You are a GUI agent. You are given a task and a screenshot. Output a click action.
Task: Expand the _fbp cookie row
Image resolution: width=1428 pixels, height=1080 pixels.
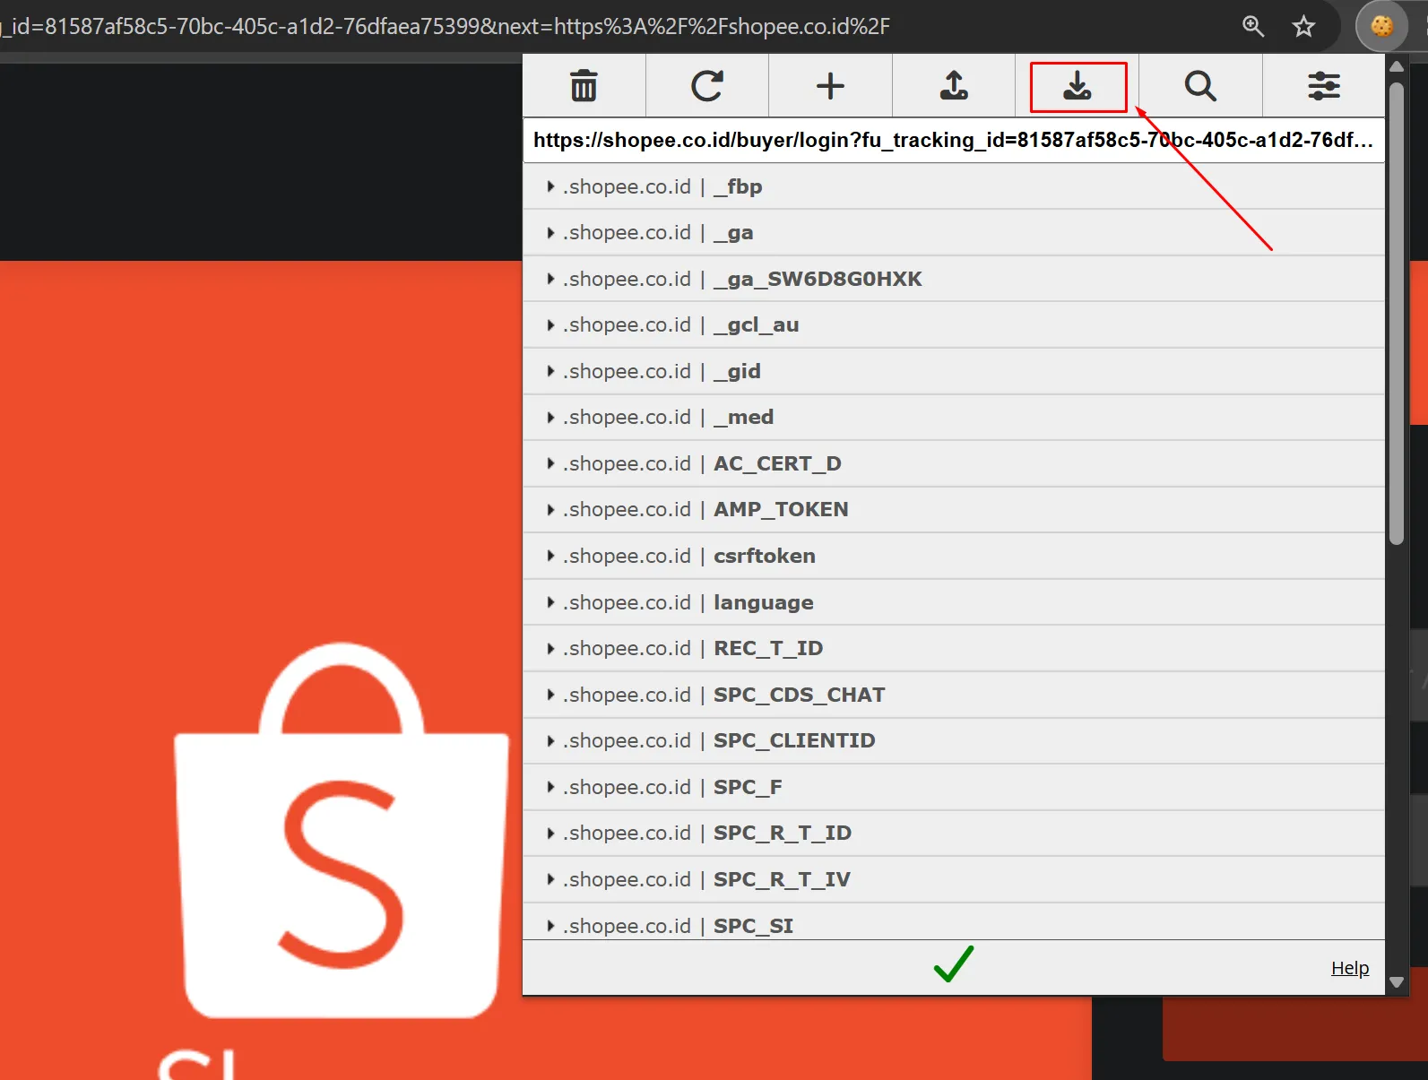coord(954,186)
